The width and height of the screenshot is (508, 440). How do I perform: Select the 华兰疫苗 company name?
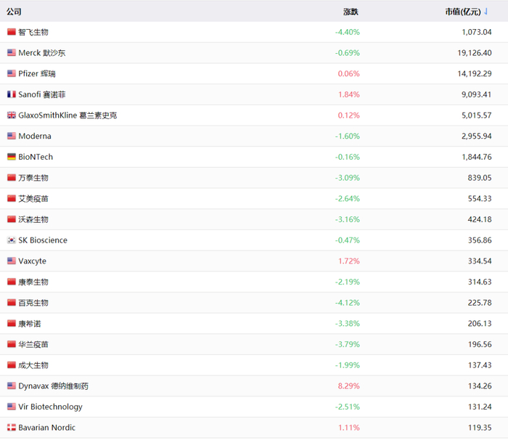[x=33, y=344]
